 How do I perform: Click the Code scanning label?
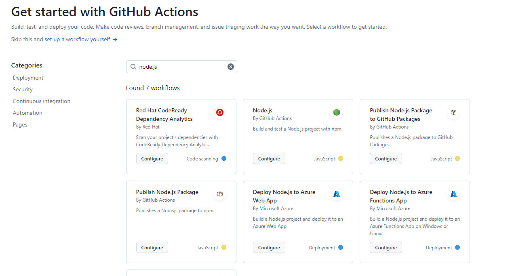pyautogui.click(x=202, y=159)
